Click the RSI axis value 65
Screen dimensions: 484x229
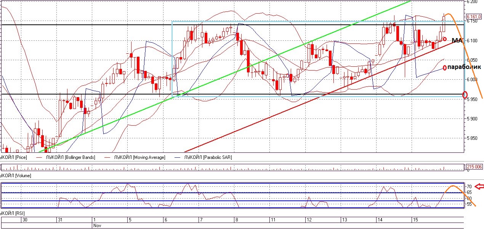[470, 192]
